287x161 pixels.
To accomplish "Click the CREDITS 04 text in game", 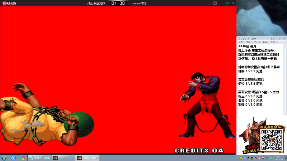I will click(x=199, y=150).
